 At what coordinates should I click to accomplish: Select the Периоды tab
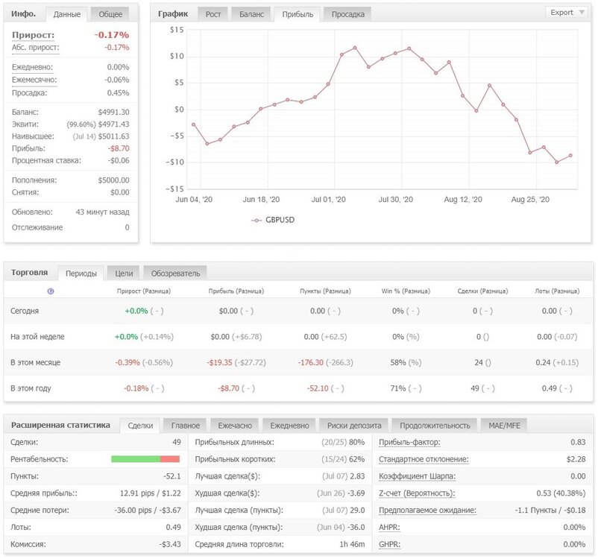point(81,274)
